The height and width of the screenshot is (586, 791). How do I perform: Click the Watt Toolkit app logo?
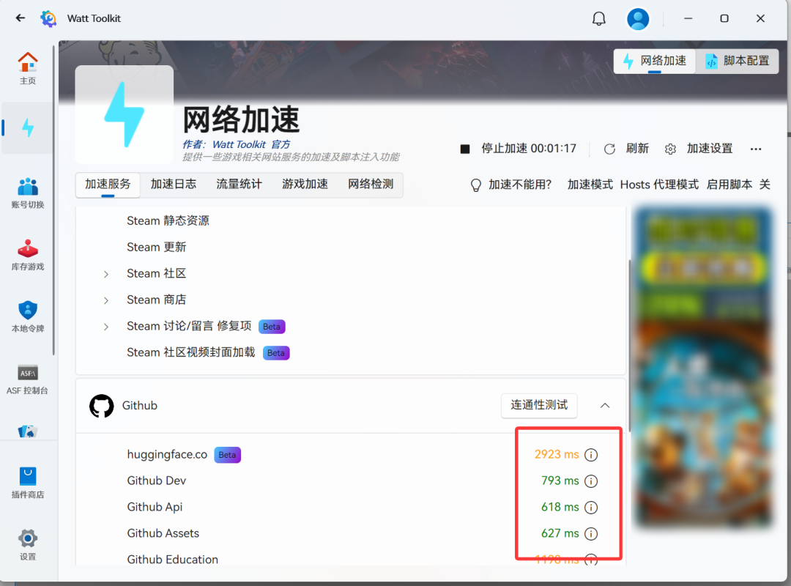48,18
